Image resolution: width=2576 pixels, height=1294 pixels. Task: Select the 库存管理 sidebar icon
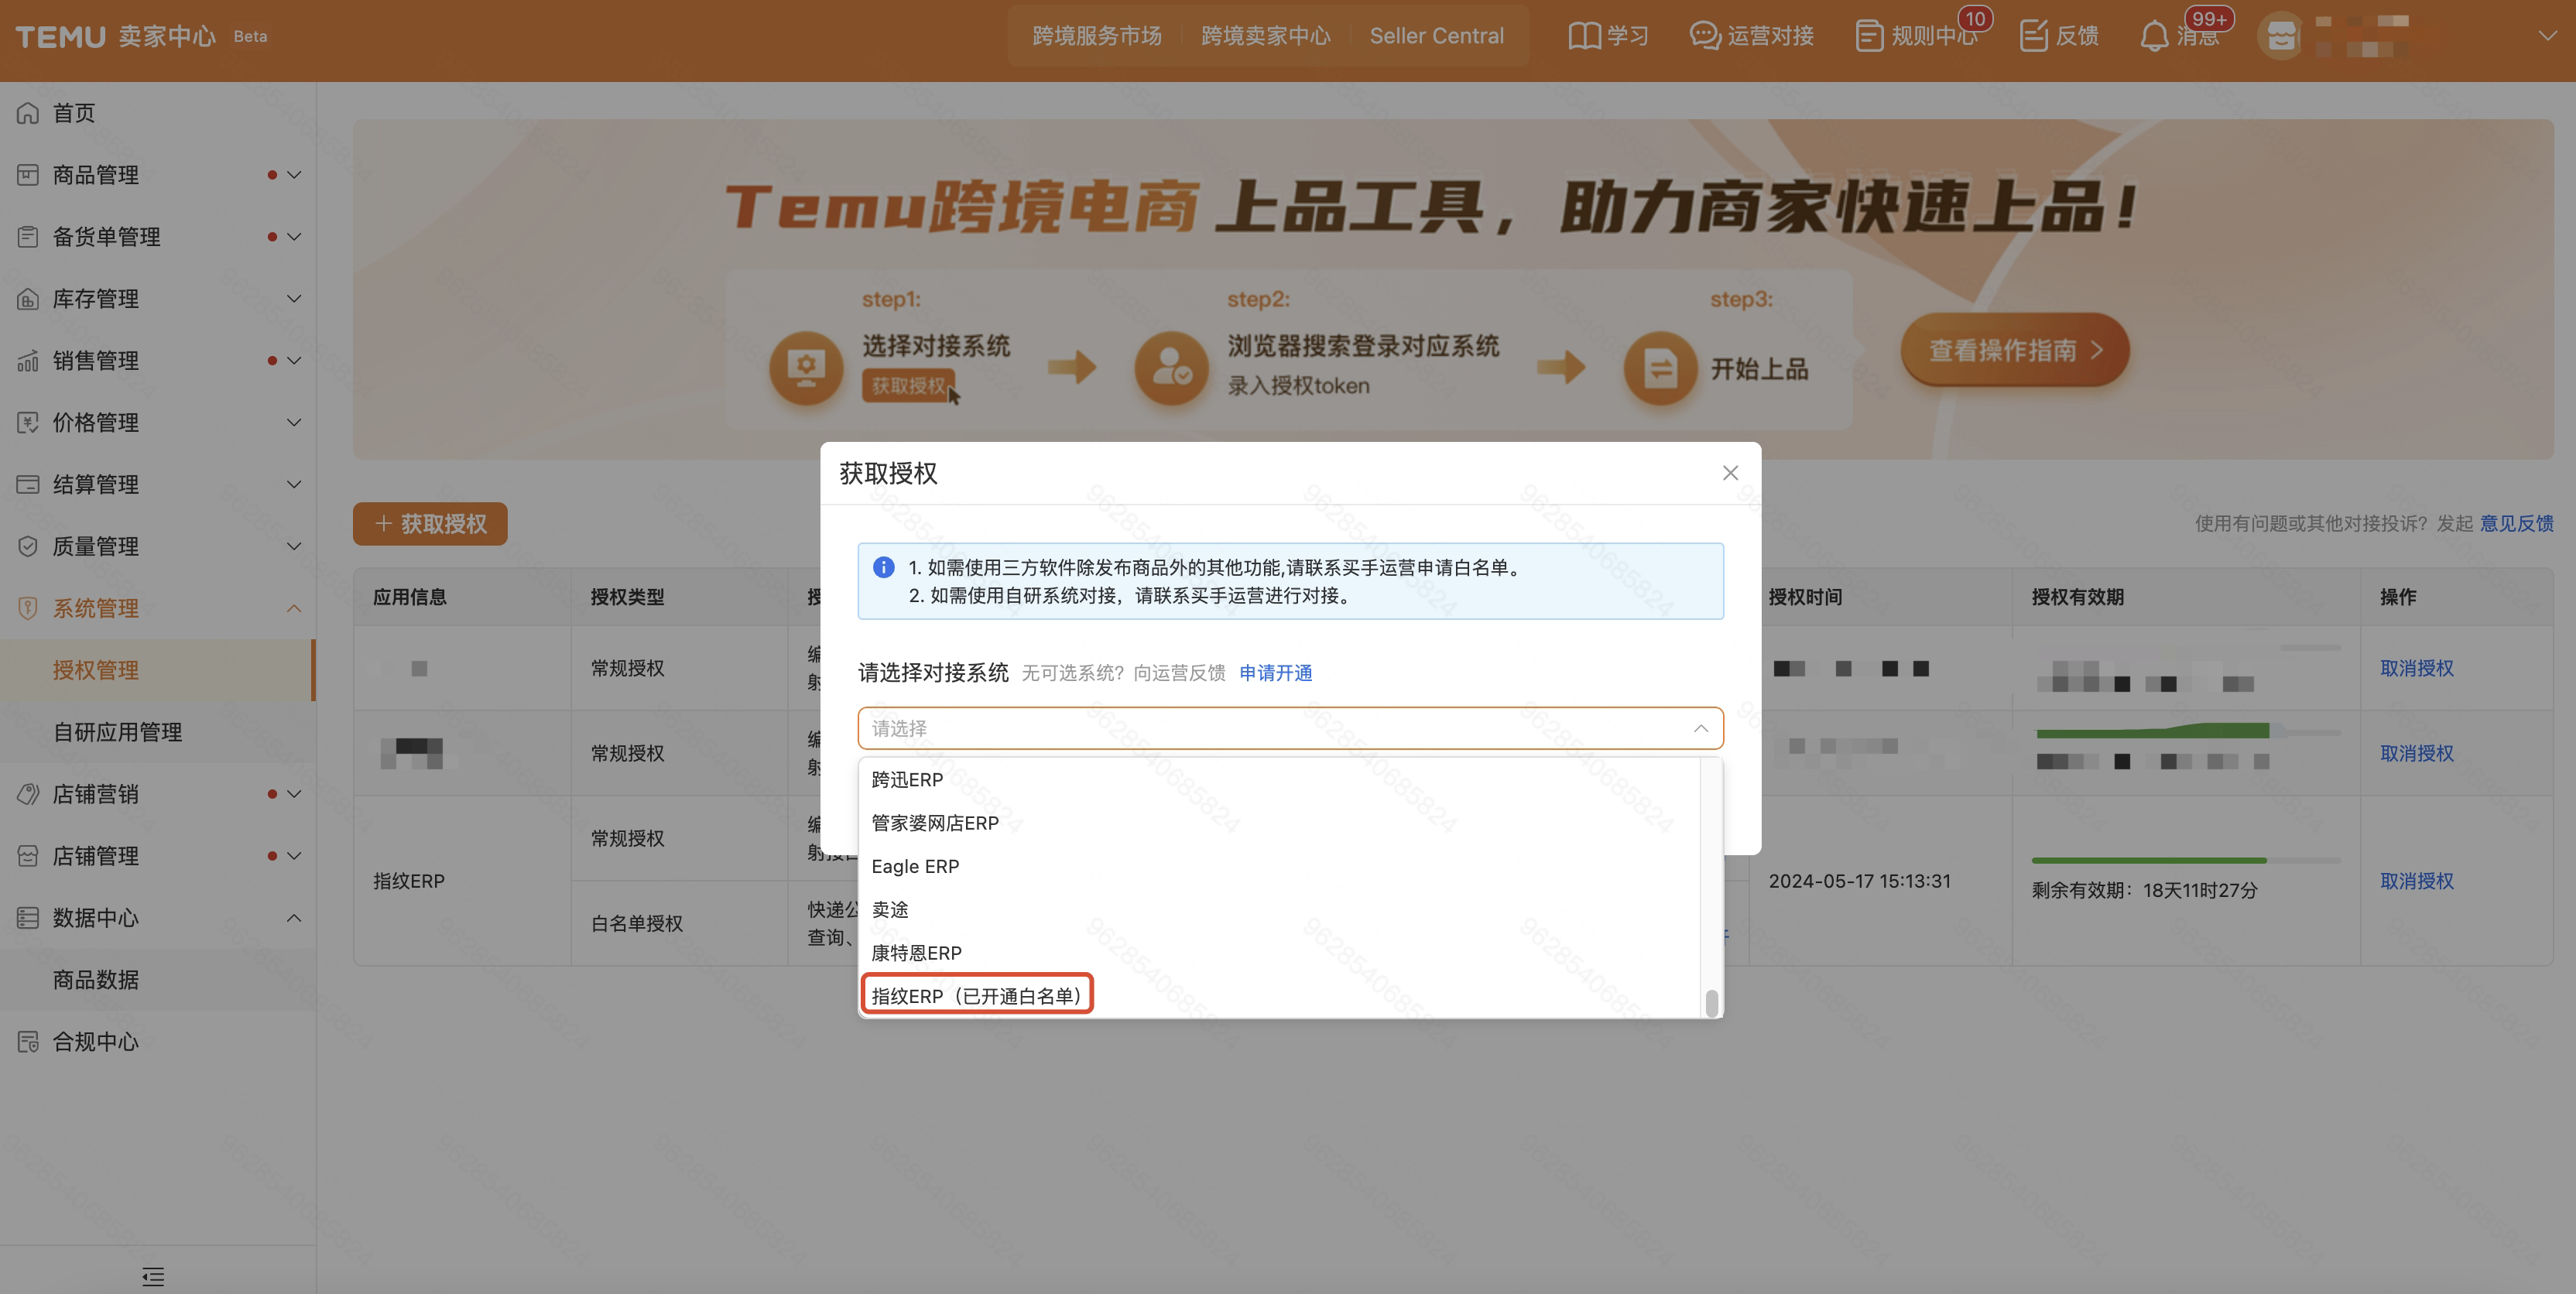pyautogui.click(x=27, y=298)
